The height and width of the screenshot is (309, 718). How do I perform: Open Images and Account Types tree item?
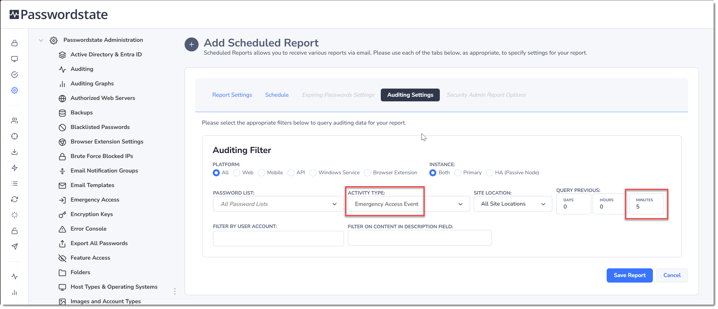pyautogui.click(x=106, y=301)
